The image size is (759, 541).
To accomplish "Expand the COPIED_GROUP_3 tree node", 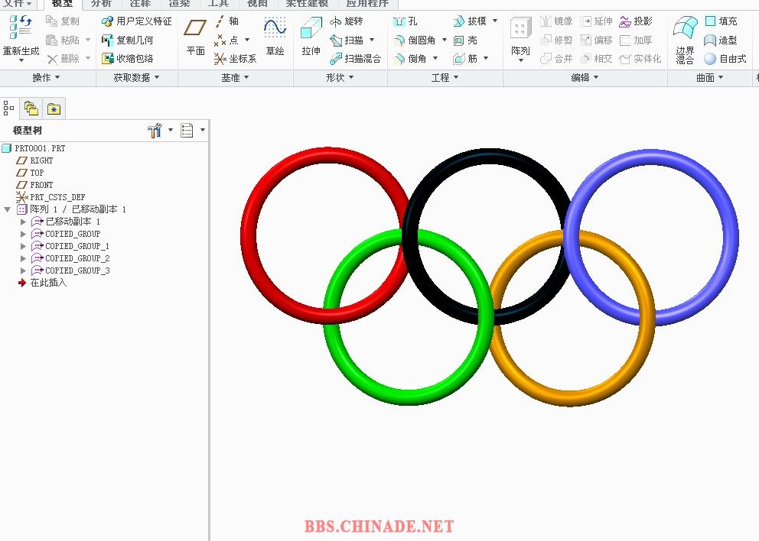I will click(x=23, y=270).
